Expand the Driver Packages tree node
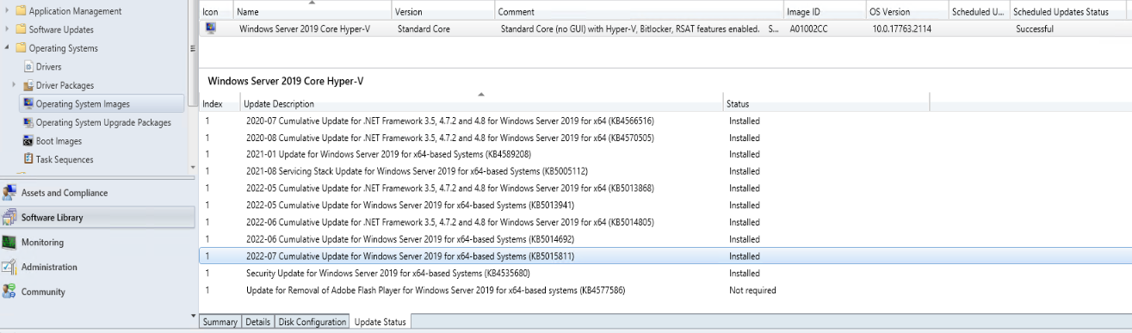 (x=15, y=85)
